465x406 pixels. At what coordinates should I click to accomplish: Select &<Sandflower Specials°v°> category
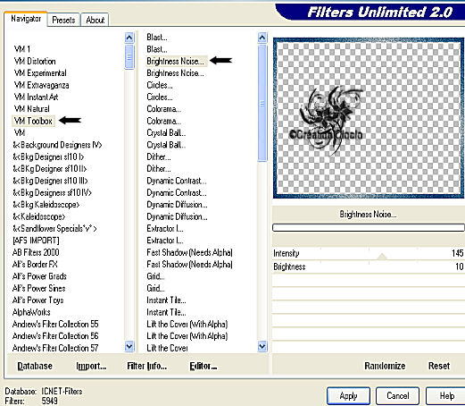54,228
